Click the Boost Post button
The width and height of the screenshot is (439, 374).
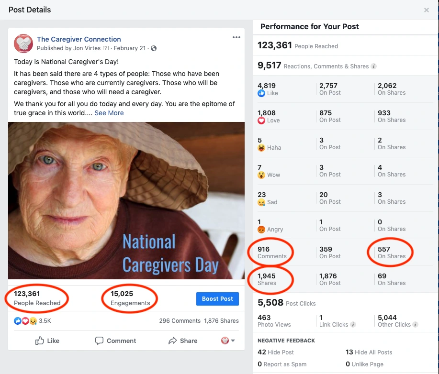(217, 299)
